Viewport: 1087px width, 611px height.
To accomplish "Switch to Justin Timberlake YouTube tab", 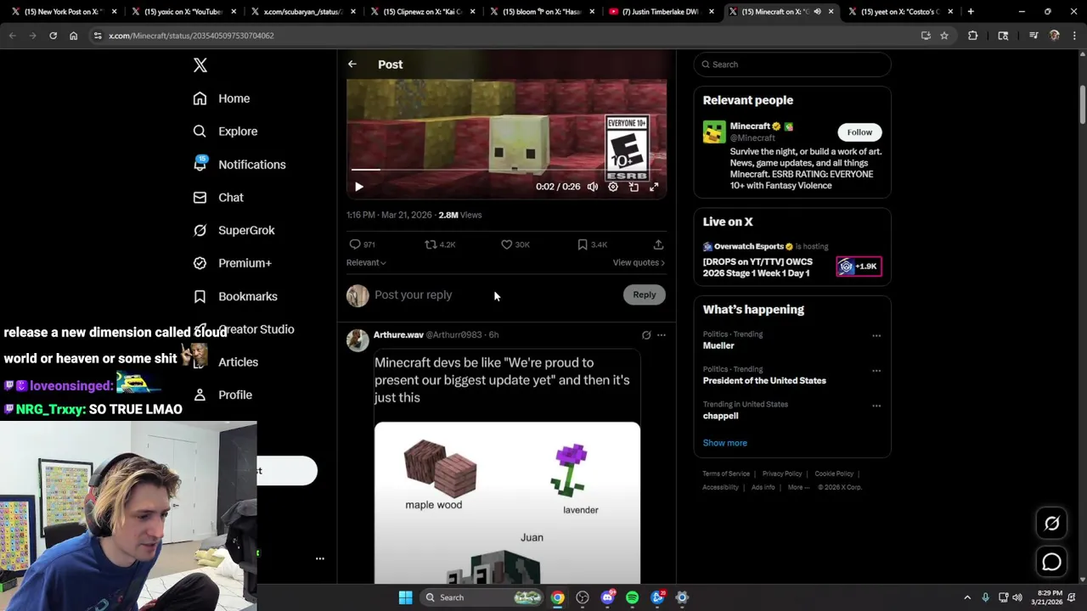I will point(663,12).
